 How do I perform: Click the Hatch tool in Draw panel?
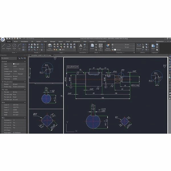pos(23,50)
